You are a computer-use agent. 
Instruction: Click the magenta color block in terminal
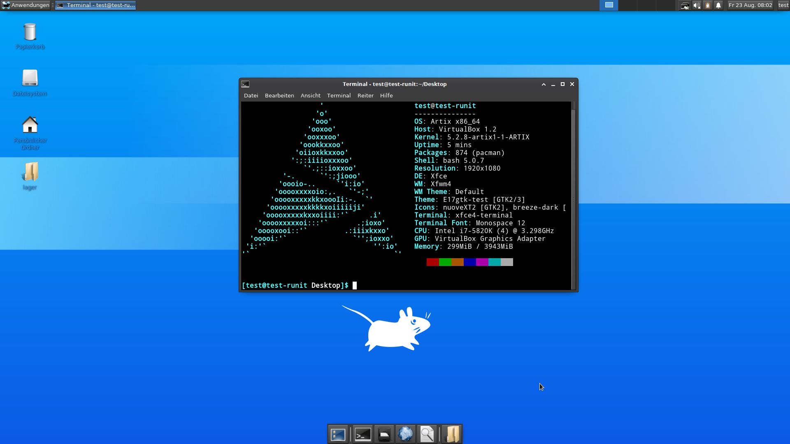482,262
